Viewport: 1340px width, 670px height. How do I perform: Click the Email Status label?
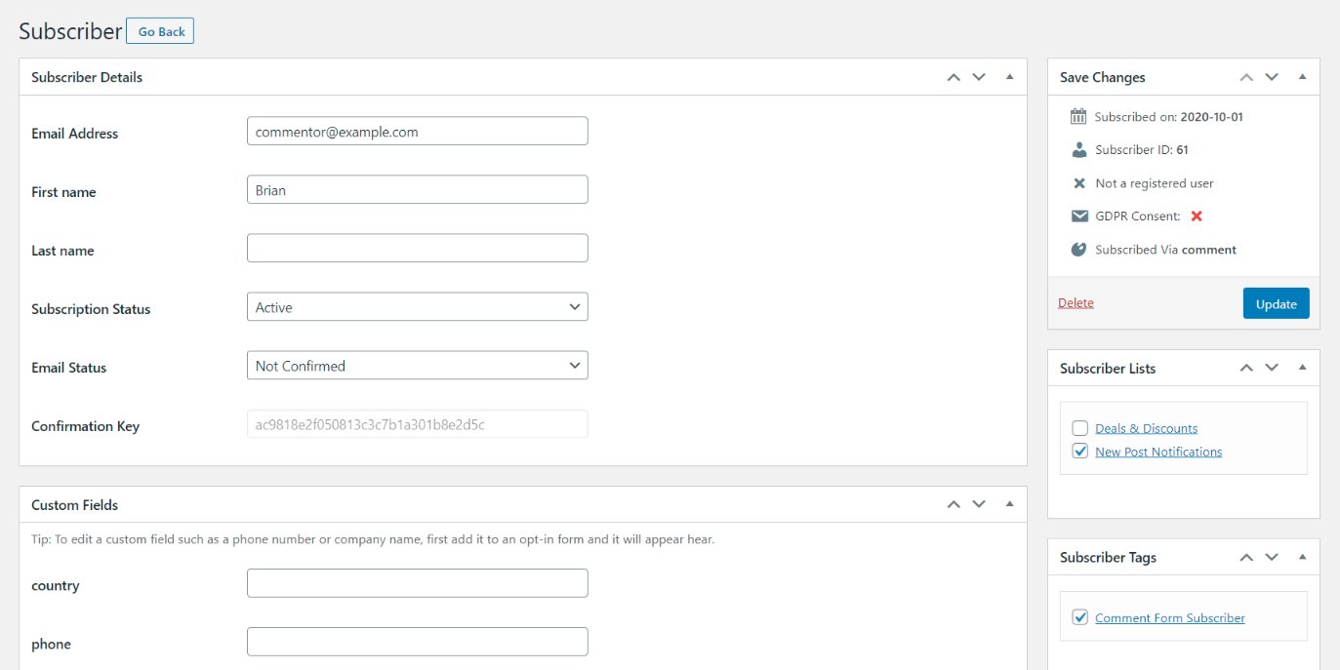click(x=68, y=368)
